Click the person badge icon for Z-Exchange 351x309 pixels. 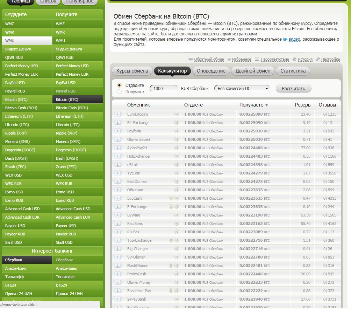click(171, 207)
